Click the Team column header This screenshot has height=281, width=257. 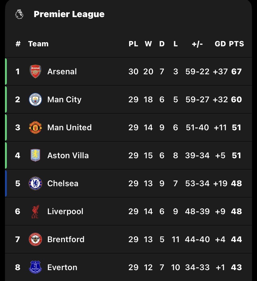(38, 44)
